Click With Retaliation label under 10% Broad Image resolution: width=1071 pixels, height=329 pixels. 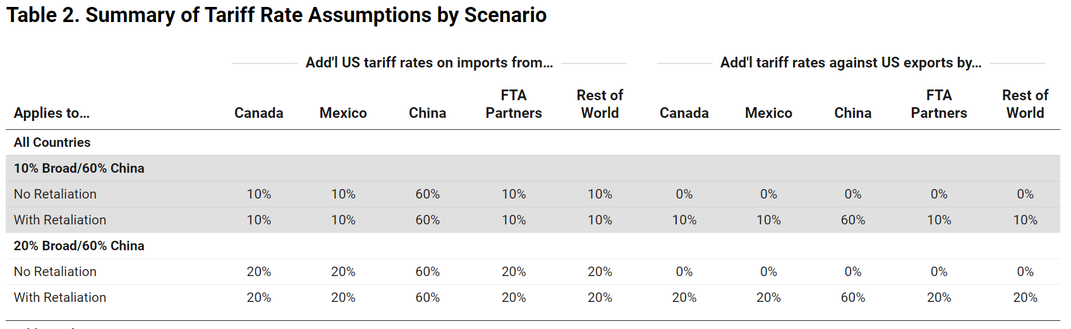point(60,220)
